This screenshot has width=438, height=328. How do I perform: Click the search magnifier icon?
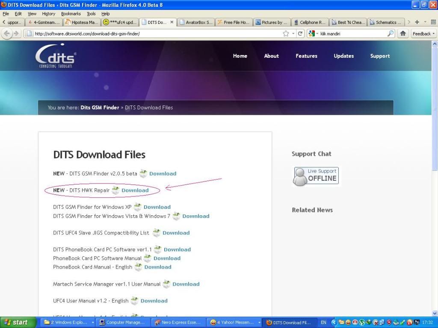390,33
